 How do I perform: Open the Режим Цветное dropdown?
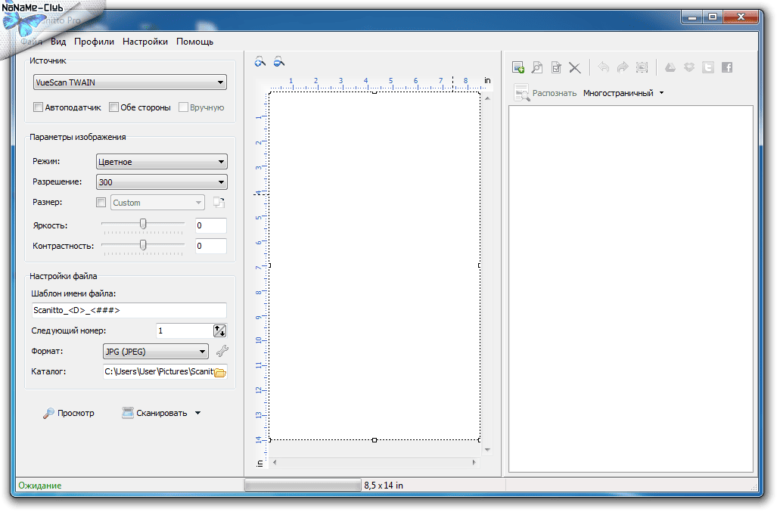[x=162, y=161]
